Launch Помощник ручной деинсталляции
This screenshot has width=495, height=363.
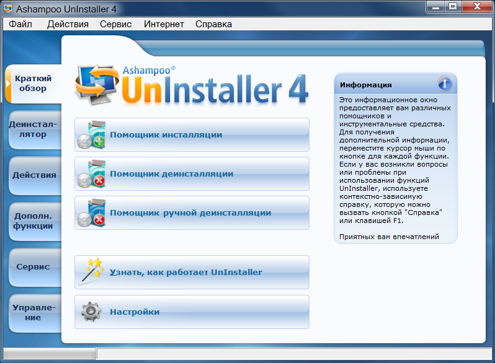pos(192,213)
